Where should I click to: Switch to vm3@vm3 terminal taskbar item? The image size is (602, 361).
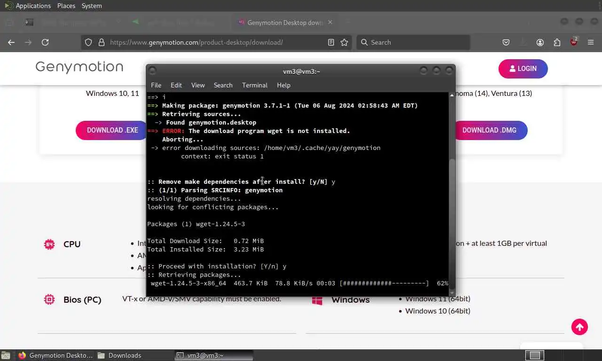coord(214,355)
